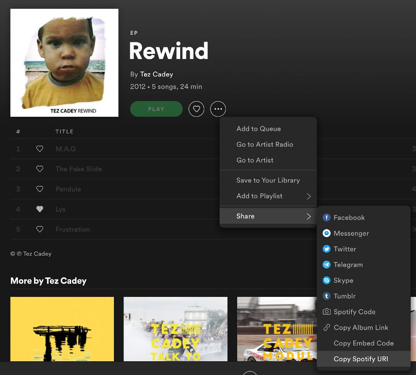The width and height of the screenshot is (416, 375).
Task: Click the heart icon next to Play button
Action: [196, 109]
